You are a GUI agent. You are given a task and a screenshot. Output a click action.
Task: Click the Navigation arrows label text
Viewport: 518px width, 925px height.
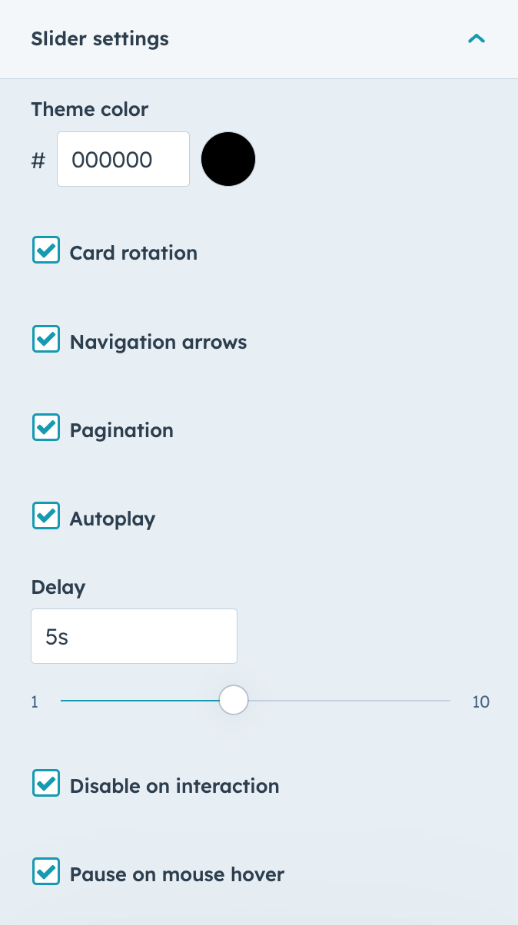pyautogui.click(x=158, y=342)
